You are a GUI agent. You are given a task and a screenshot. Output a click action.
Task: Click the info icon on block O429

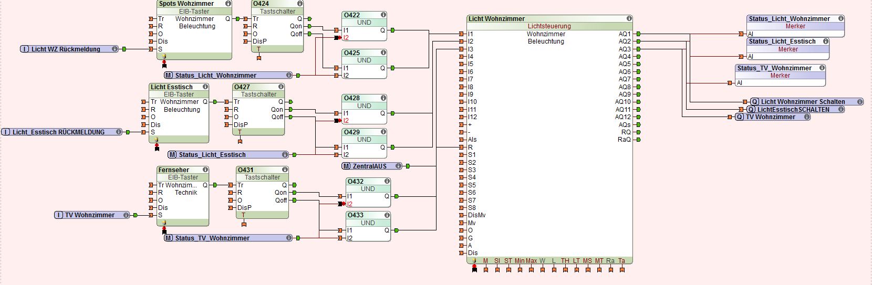[383, 132]
